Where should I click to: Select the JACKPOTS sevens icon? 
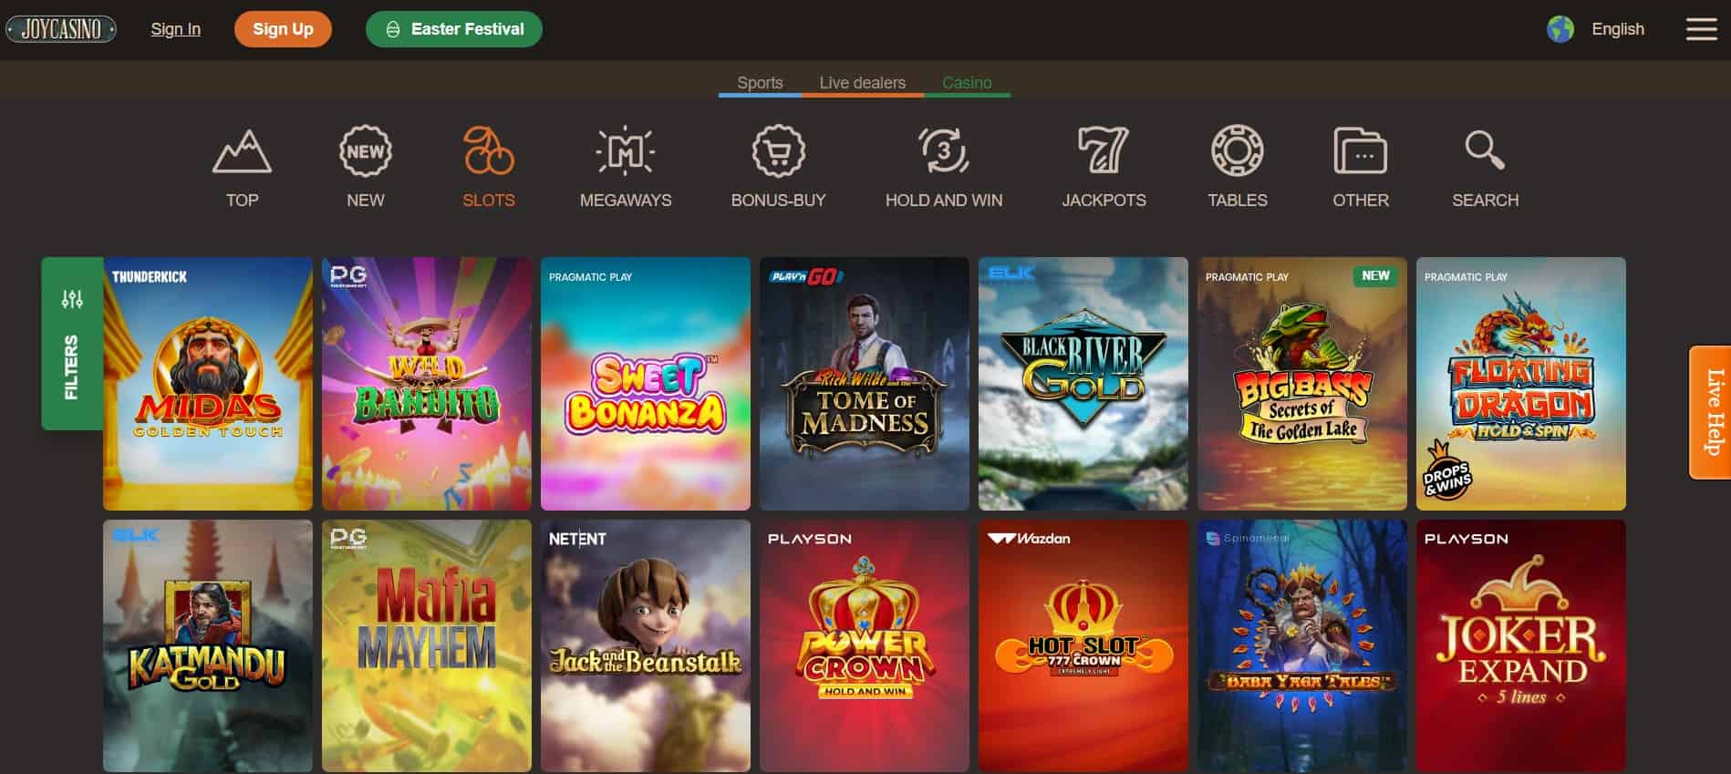(x=1104, y=150)
